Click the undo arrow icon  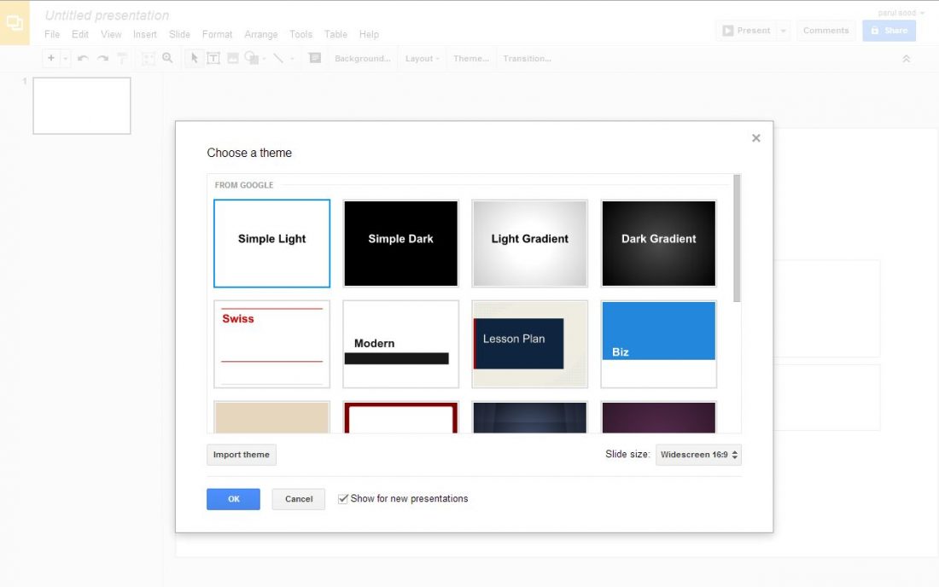[83, 58]
